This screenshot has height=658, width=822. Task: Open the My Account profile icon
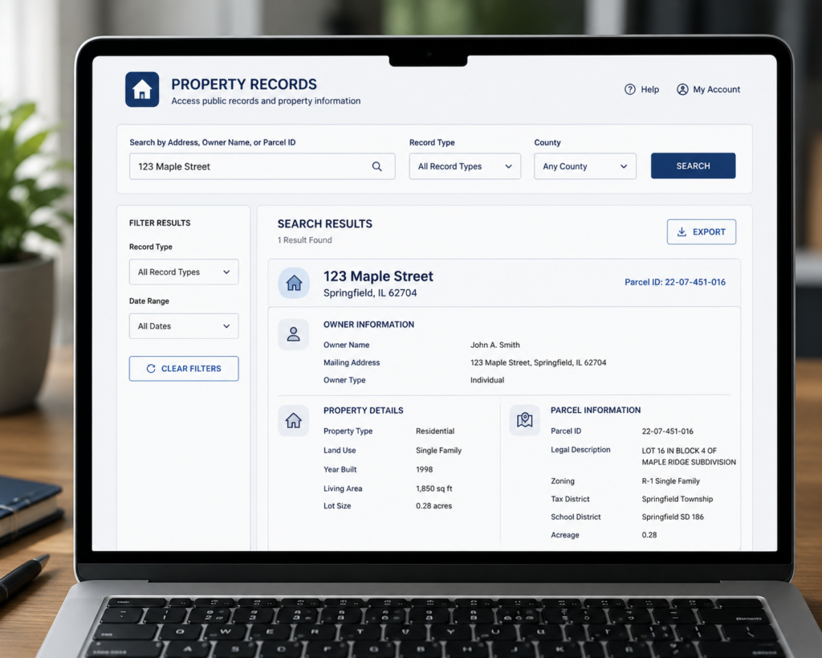[682, 89]
